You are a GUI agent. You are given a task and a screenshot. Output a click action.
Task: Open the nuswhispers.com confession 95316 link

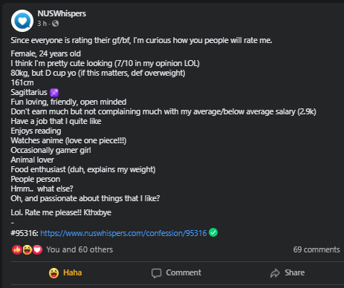point(123,233)
